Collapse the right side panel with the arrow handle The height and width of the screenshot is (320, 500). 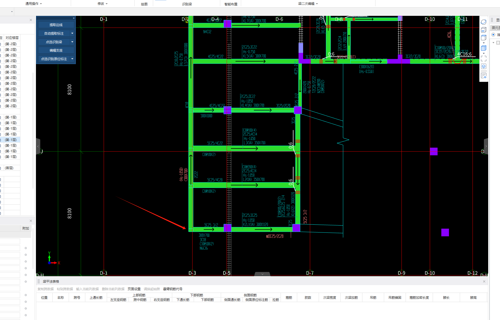point(486,146)
